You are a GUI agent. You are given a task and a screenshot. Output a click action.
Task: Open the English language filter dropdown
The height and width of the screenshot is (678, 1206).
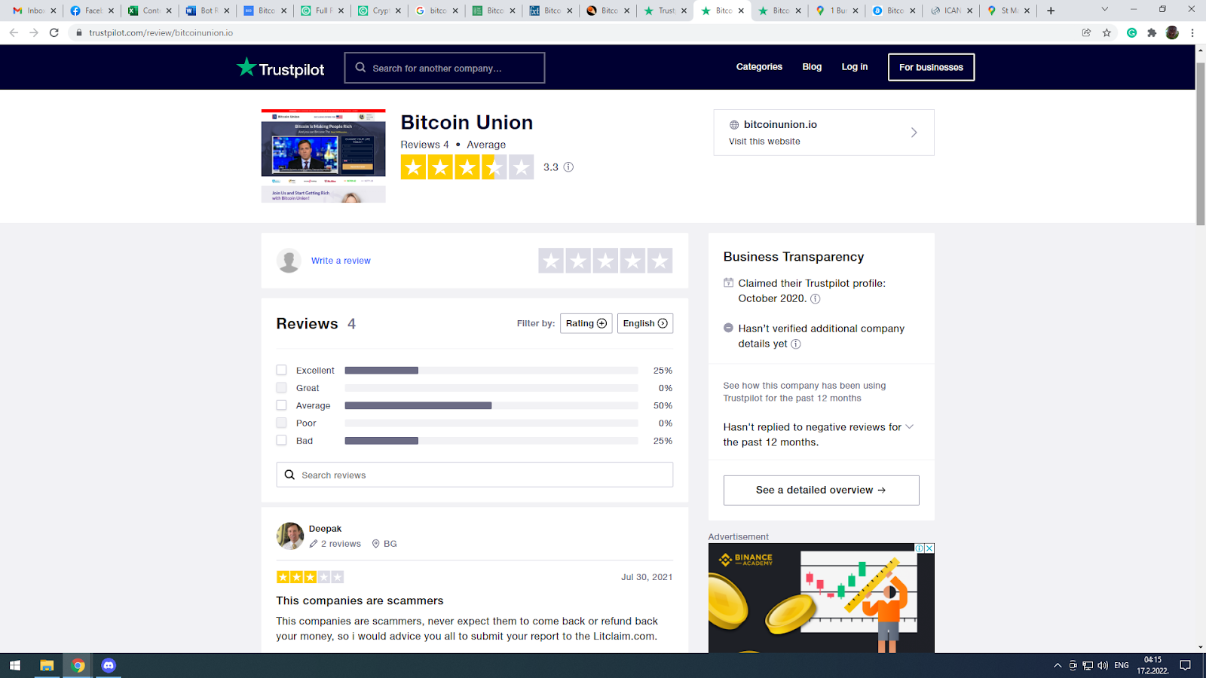645,323
